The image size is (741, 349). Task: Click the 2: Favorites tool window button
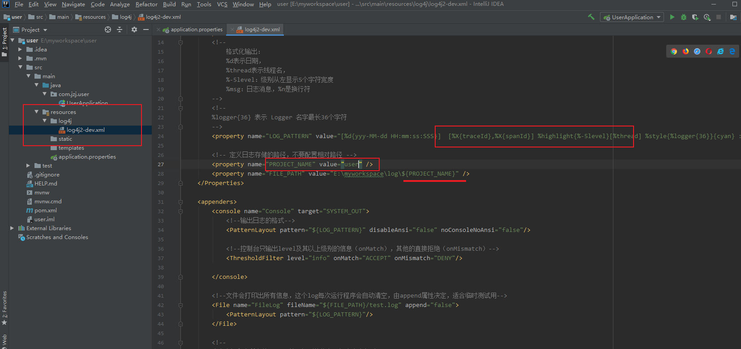click(4, 308)
